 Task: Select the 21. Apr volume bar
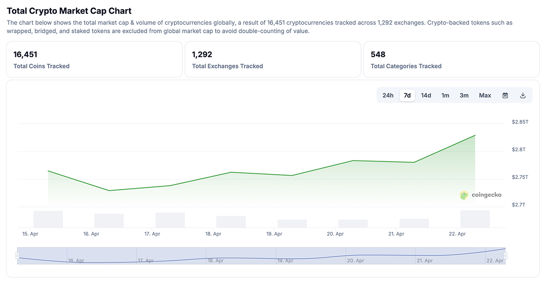pyautogui.click(x=414, y=223)
